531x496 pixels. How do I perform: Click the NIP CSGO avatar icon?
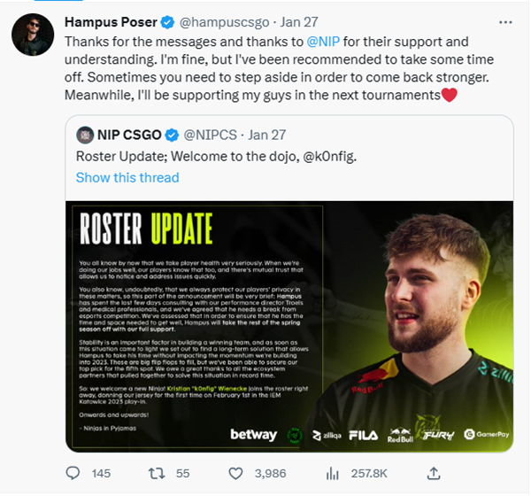[x=85, y=136]
